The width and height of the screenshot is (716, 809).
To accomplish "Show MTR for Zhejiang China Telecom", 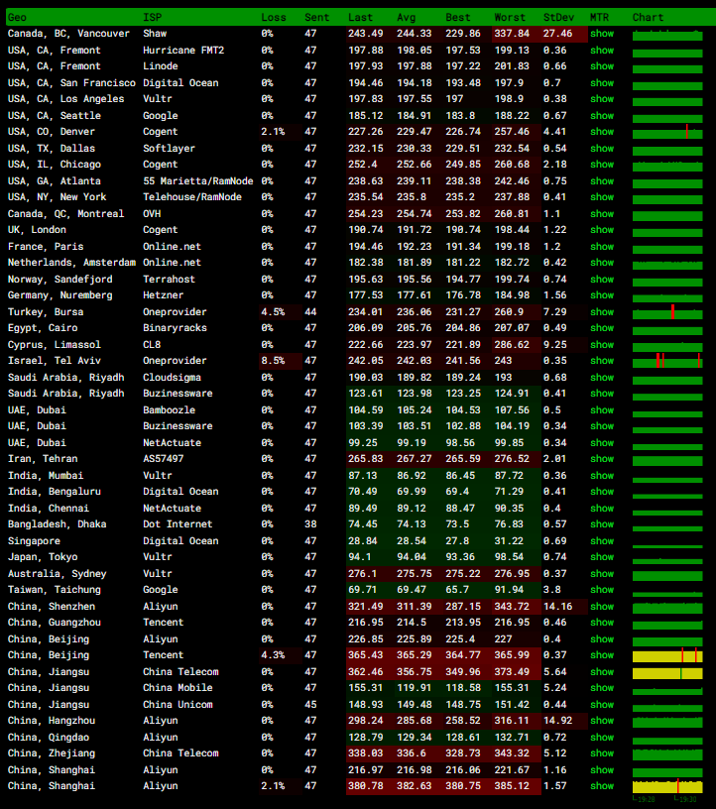I will coord(602,753).
